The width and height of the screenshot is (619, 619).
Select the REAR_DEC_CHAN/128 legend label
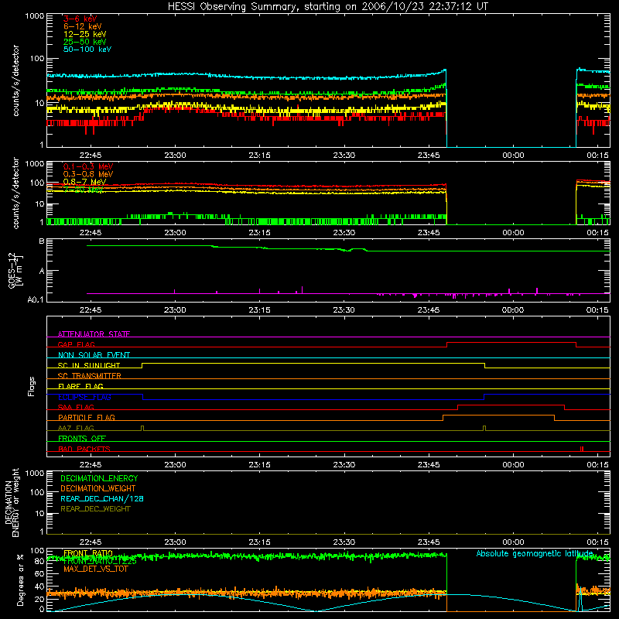pyautogui.click(x=102, y=498)
